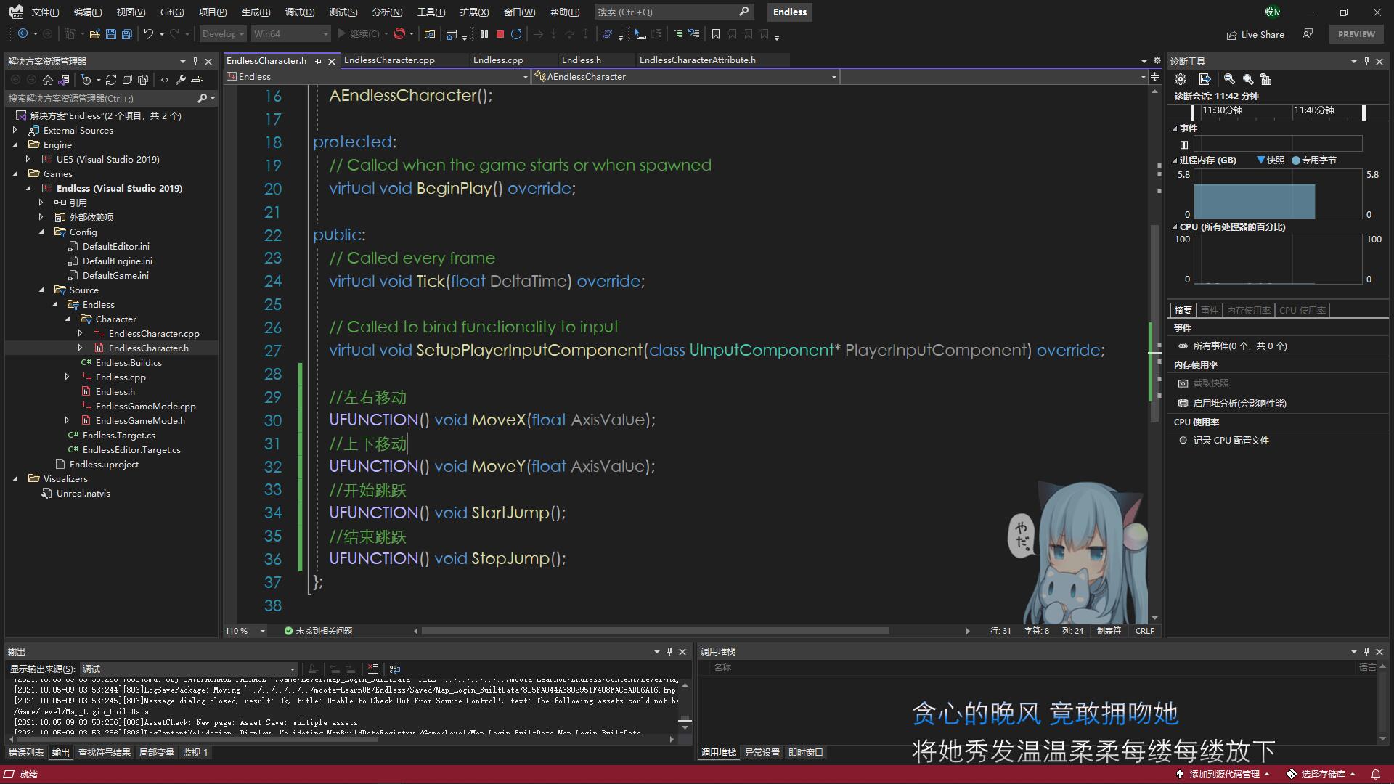Pin the EndlessCharacter.h tab

[318, 61]
